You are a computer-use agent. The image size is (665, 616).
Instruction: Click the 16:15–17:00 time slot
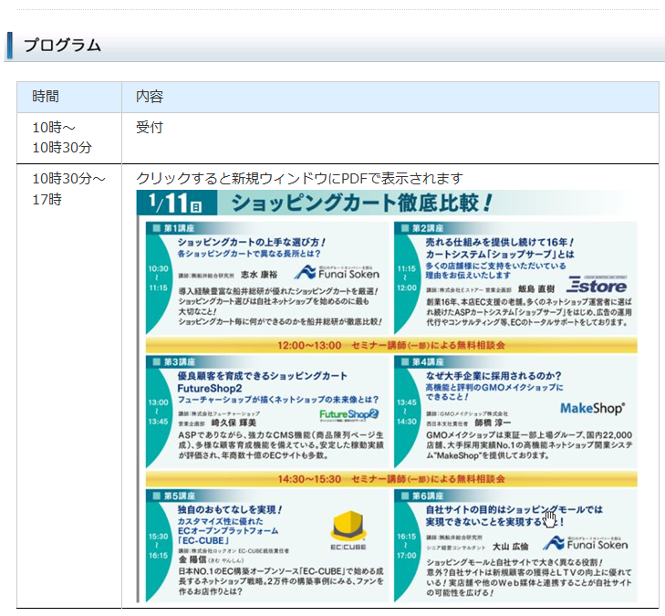click(406, 546)
